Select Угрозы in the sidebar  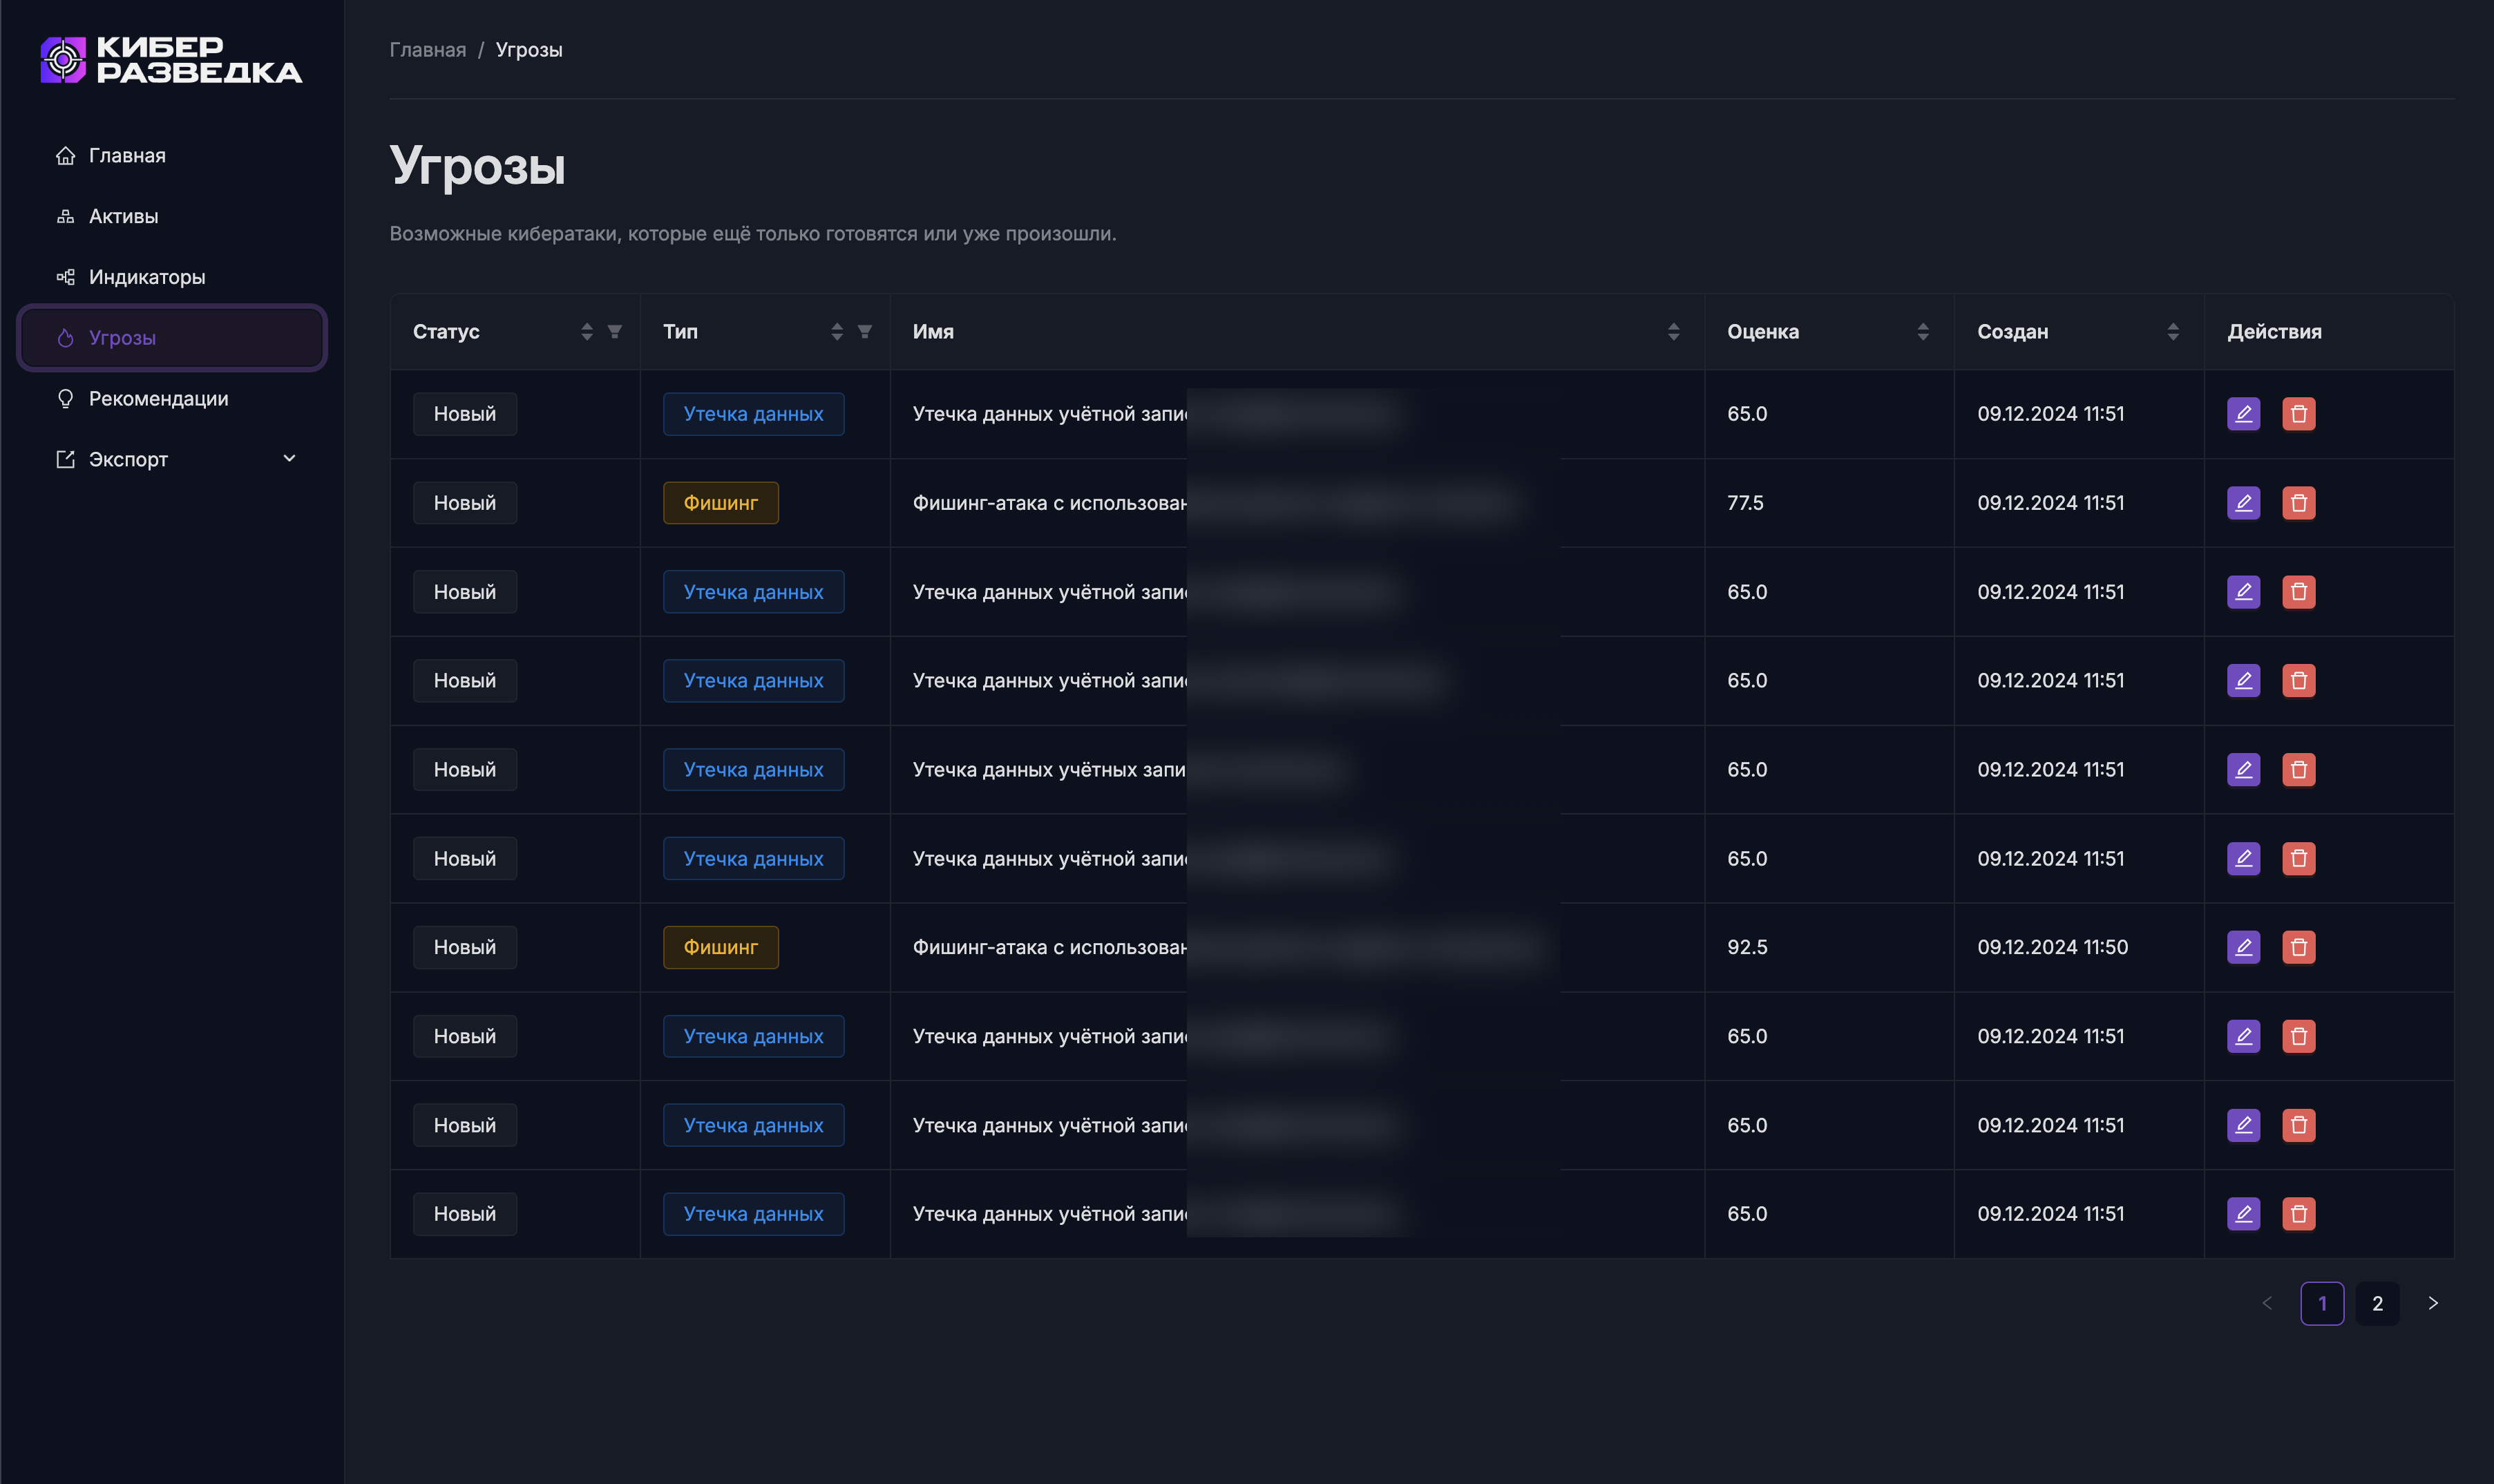(172, 338)
